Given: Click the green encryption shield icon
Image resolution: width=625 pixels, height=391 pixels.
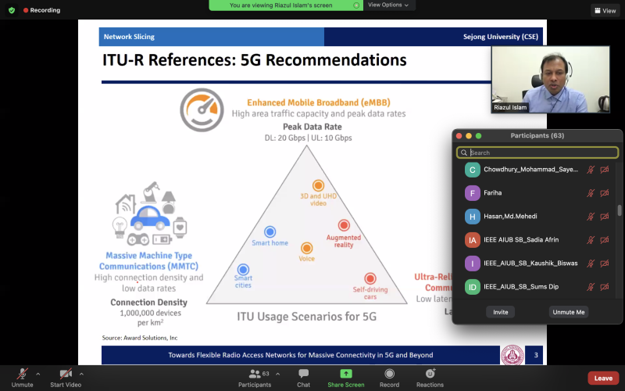Looking at the screenshot, I should (11, 10).
